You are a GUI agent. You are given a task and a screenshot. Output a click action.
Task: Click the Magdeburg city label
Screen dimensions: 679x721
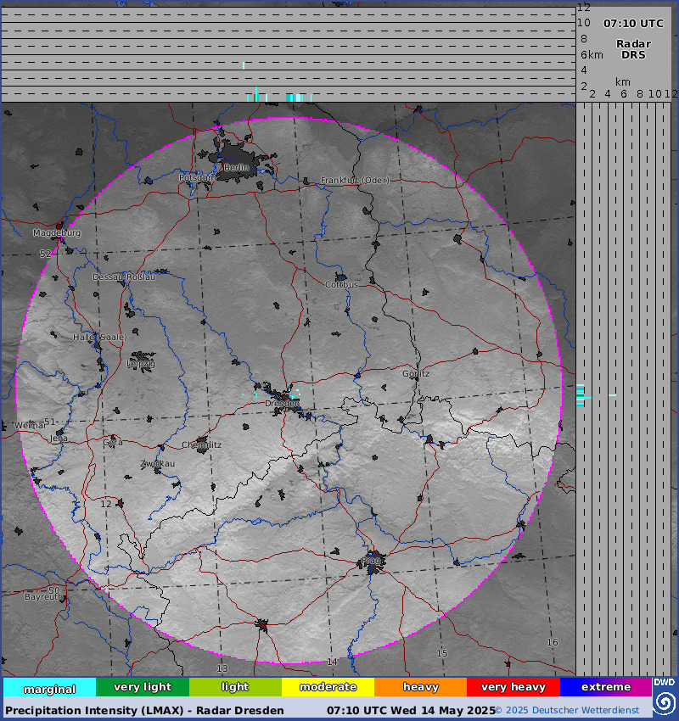pyautogui.click(x=57, y=232)
